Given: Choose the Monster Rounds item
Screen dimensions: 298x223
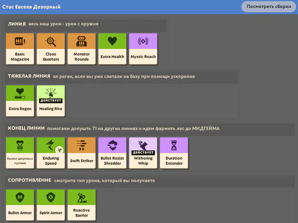Looking at the screenshot, I should pos(82,49).
